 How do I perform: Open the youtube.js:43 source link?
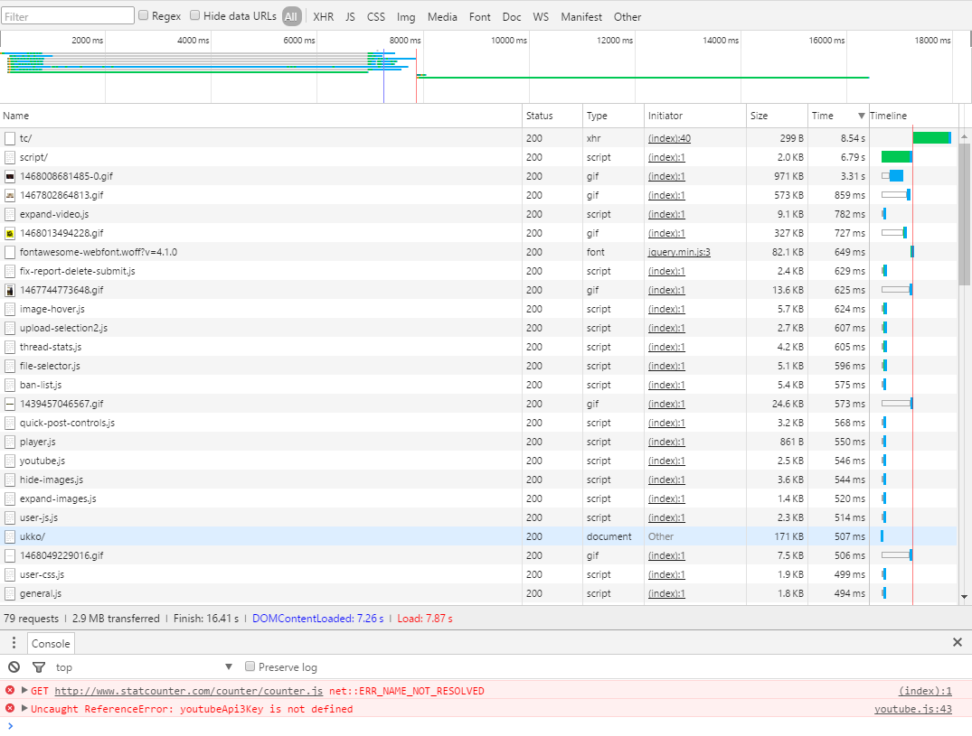912,709
